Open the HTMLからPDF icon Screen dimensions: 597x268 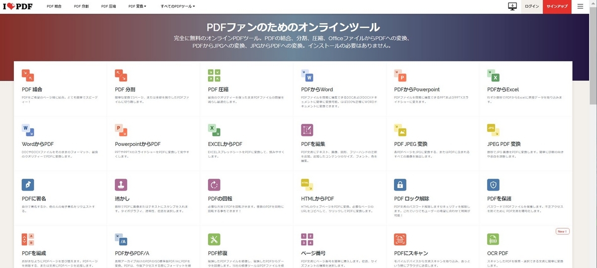(307, 185)
